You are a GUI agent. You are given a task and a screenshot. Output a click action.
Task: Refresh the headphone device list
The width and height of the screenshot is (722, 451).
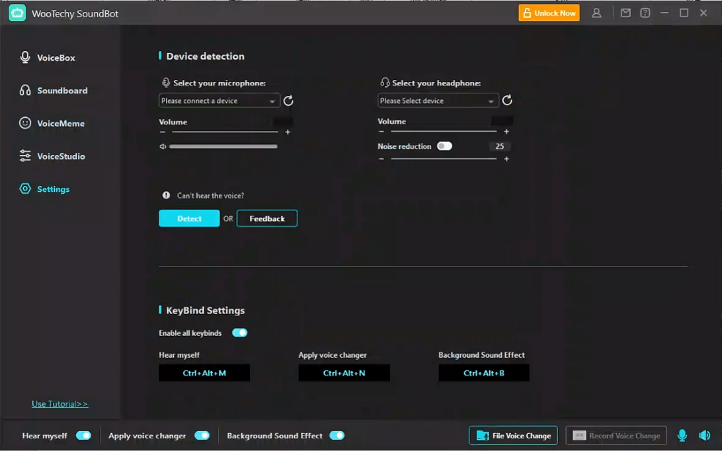[x=507, y=101]
